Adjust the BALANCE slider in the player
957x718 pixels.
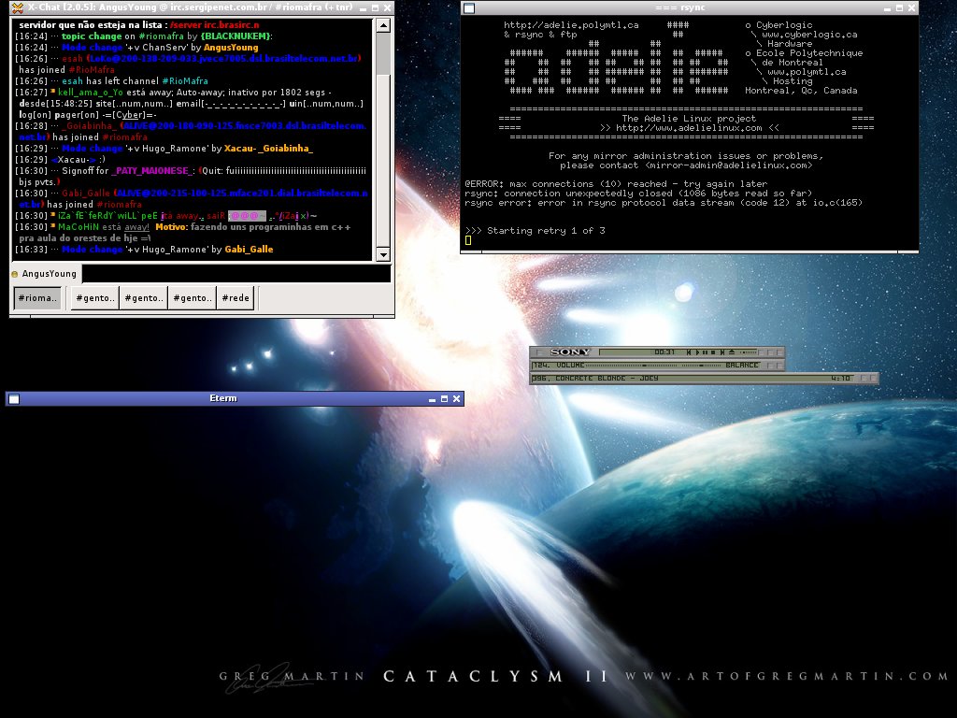(701, 366)
